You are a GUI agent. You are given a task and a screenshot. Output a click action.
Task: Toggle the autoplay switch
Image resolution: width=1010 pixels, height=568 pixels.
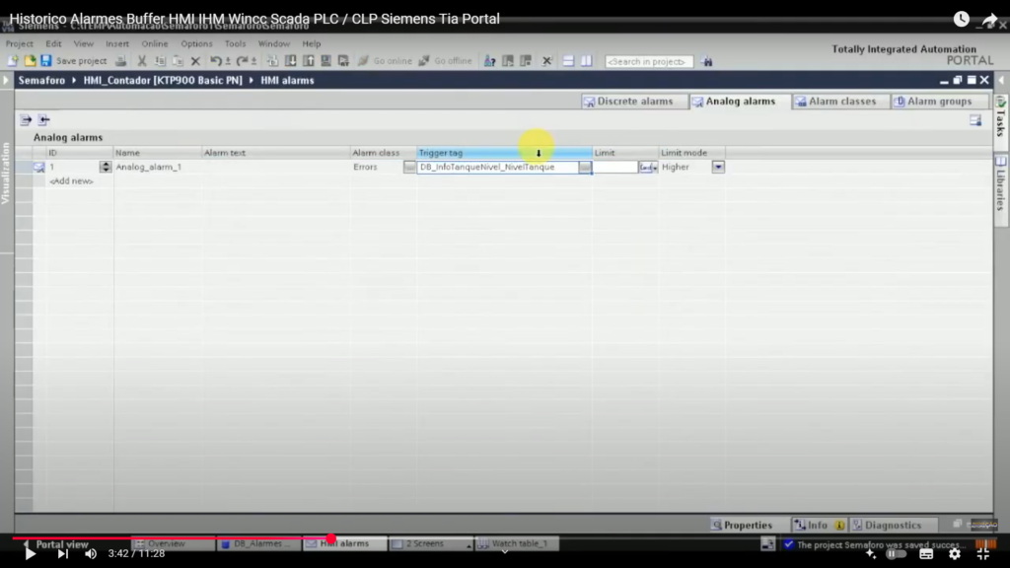pos(896,553)
